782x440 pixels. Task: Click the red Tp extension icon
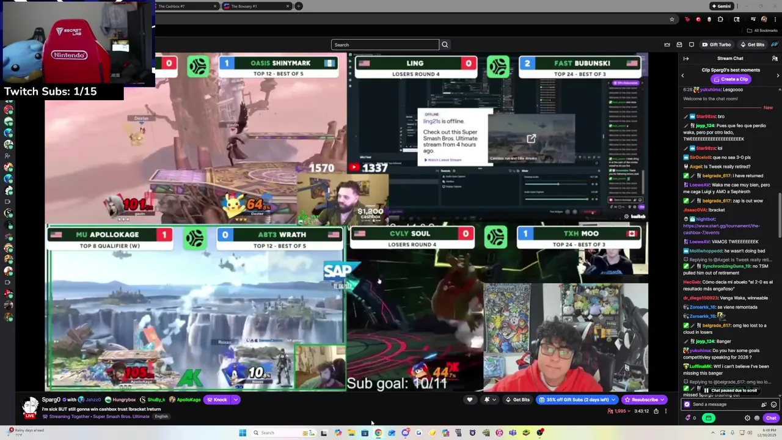687,19
